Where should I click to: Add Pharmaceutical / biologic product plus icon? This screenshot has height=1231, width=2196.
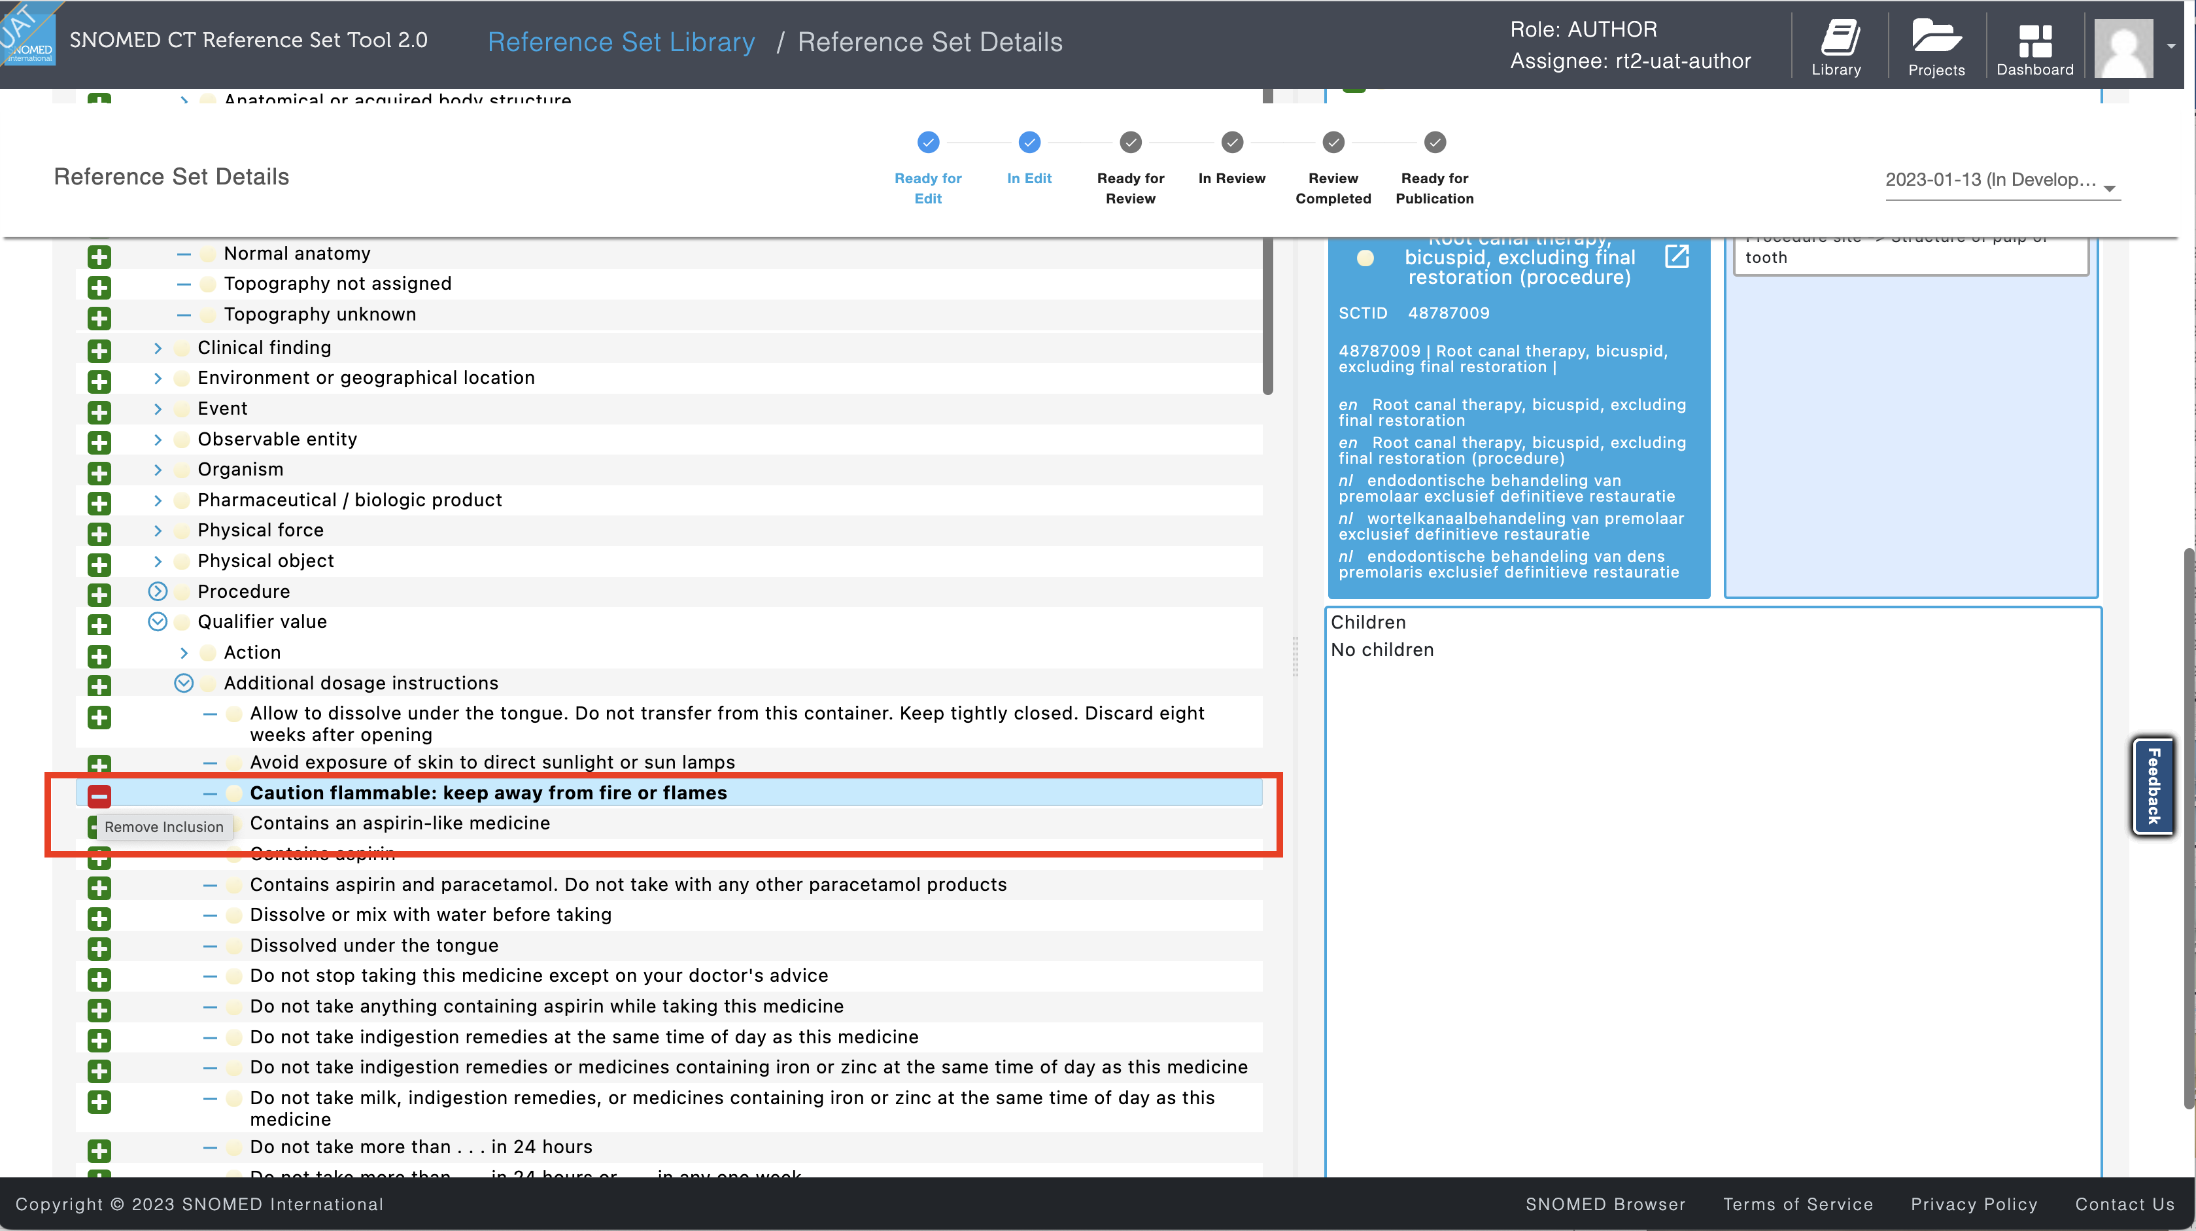coord(99,503)
